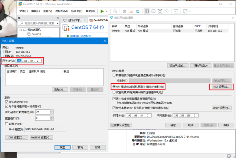The height and width of the screenshot is (158, 236).
Task: Toggle 使用本地 DHCP 服务 checkbox
Action: (114, 108)
